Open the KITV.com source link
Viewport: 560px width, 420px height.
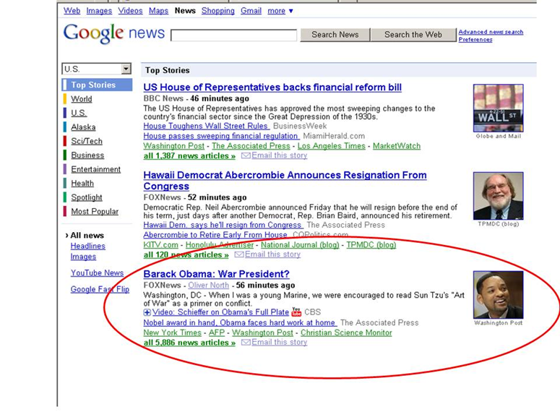tap(160, 245)
